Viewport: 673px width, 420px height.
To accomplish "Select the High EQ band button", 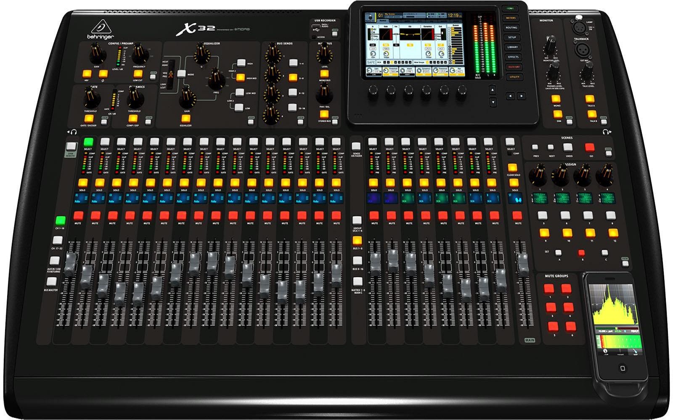I will click(241, 63).
